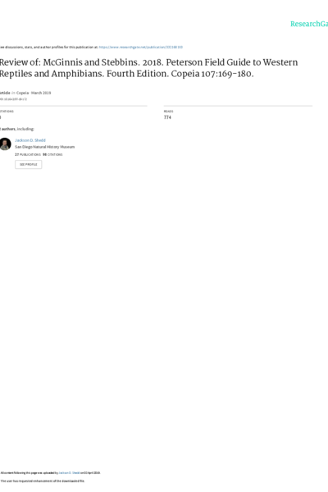The width and height of the screenshot is (328, 492).
Task: Click the Article type label
Action: [5, 93]
